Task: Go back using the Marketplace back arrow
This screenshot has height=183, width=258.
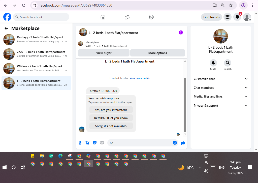Action: point(6,28)
